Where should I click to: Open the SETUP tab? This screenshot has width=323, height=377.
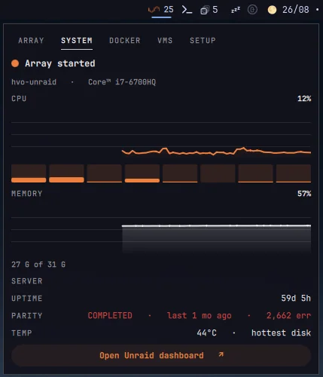pyautogui.click(x=203, y=41)
